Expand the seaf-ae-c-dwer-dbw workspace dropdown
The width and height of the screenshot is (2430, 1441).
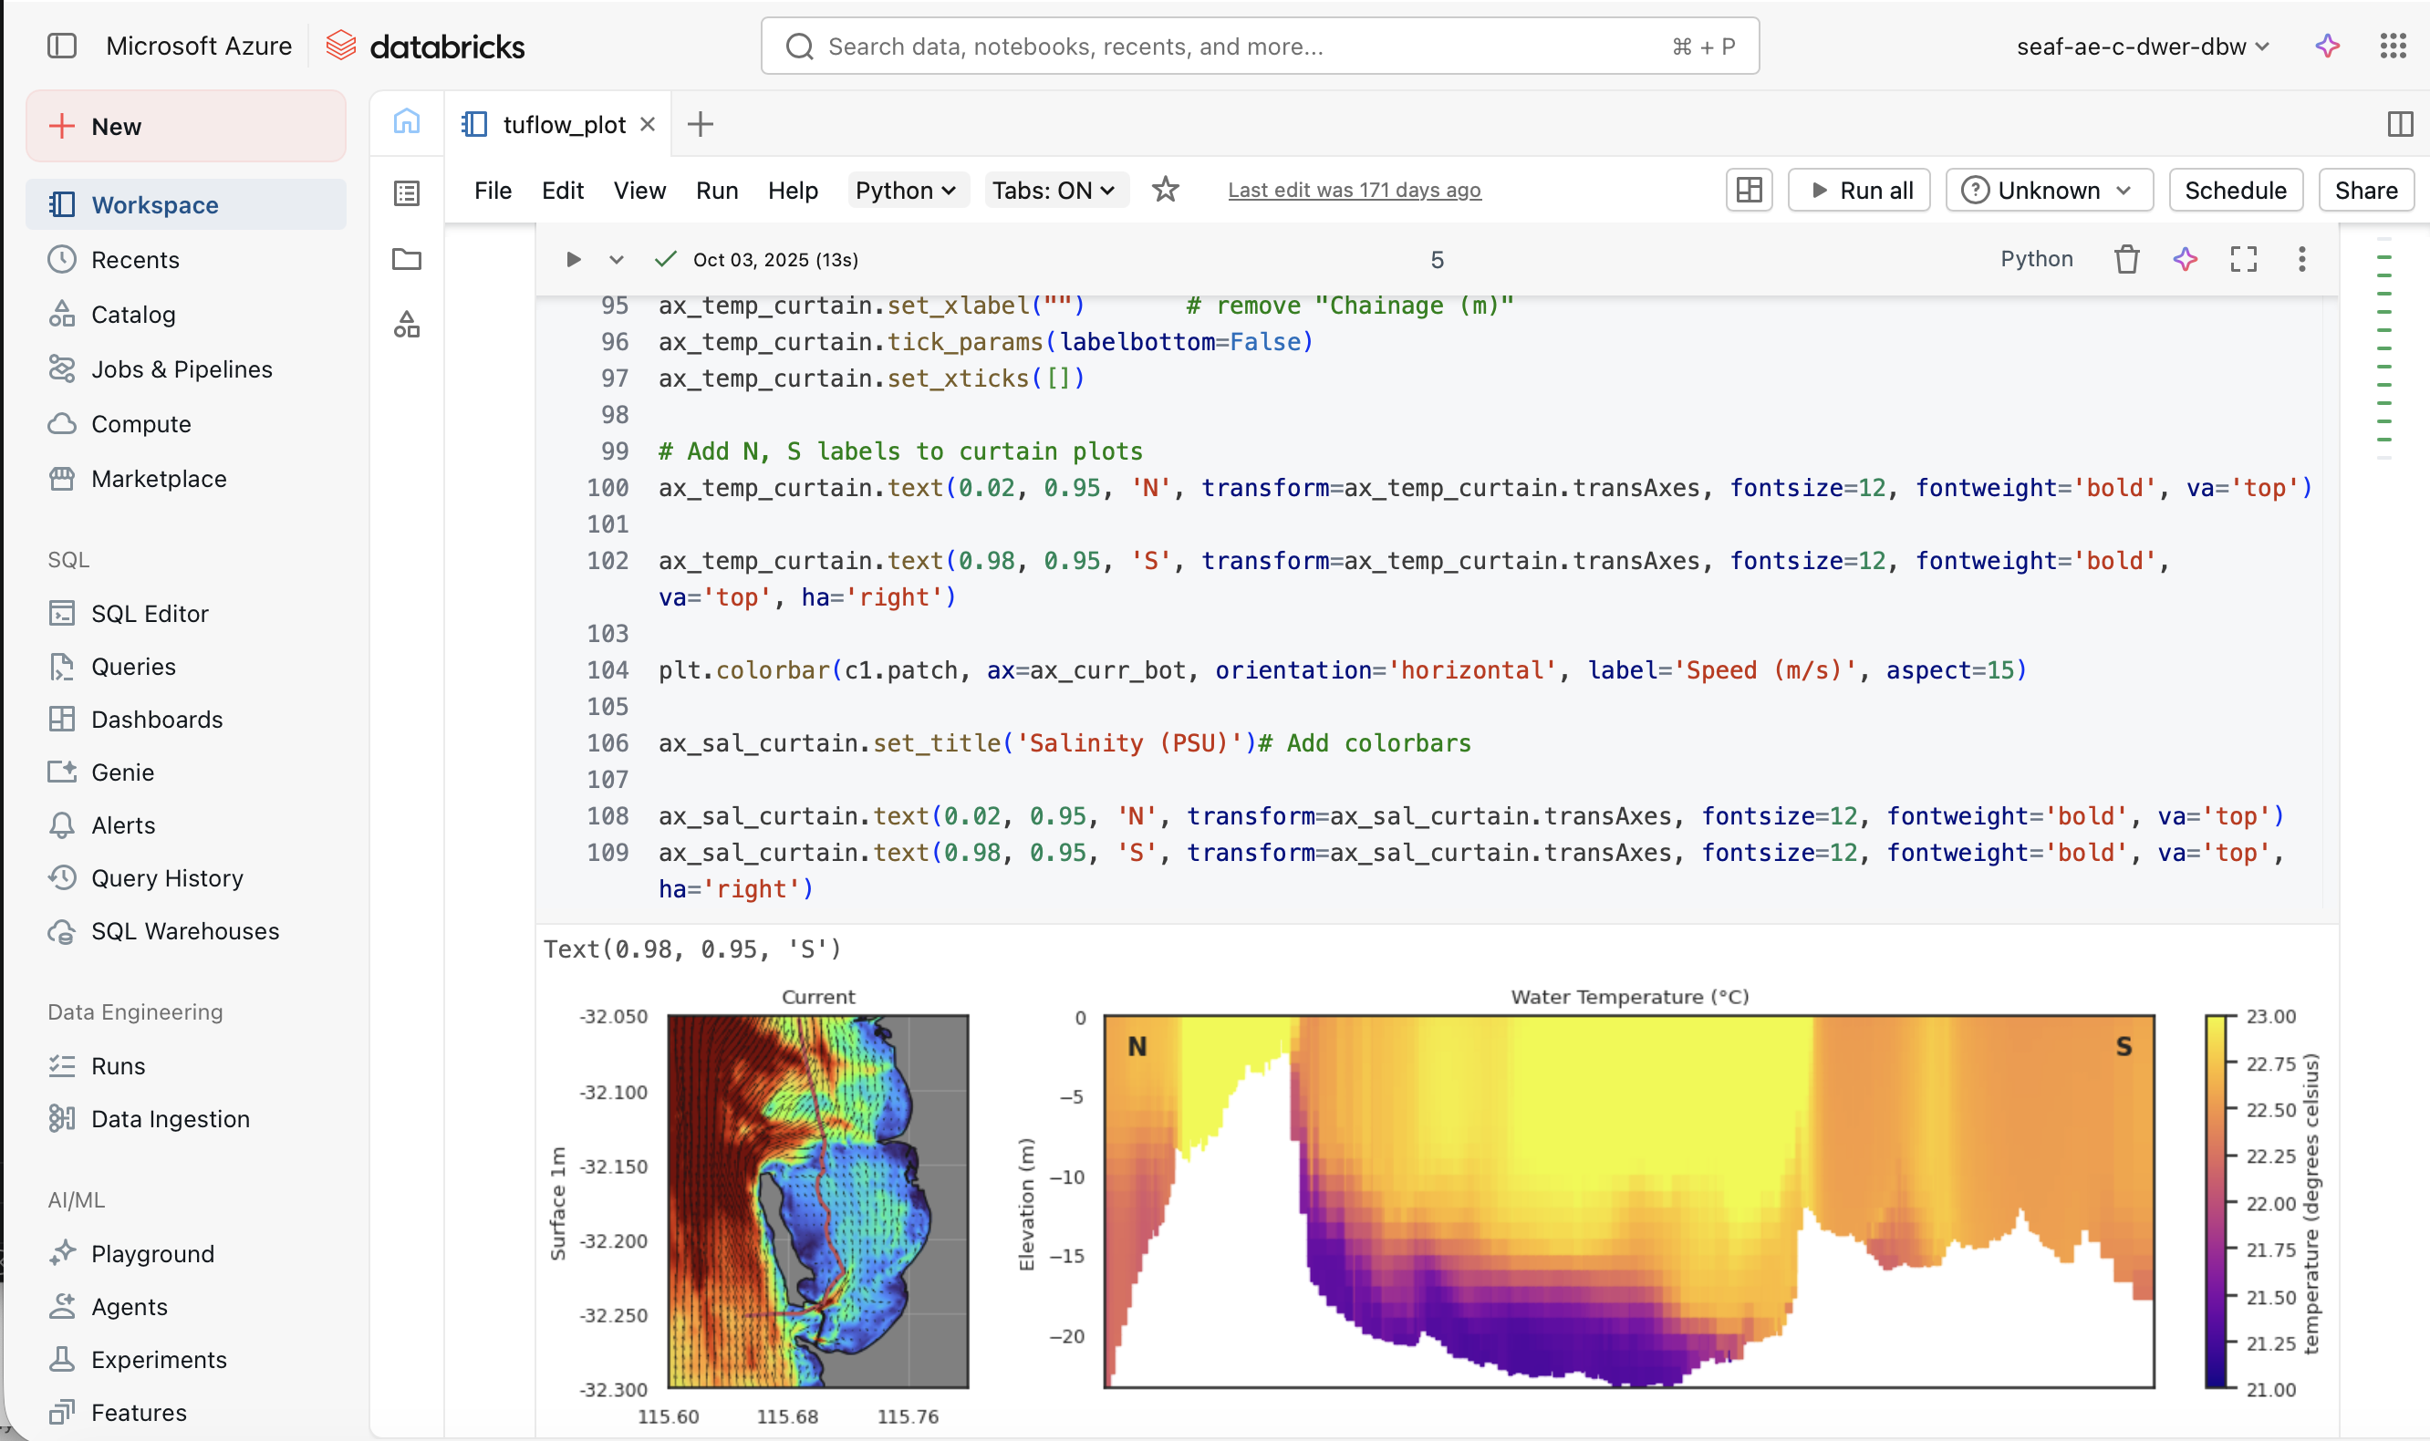[x=2142, y=46]
